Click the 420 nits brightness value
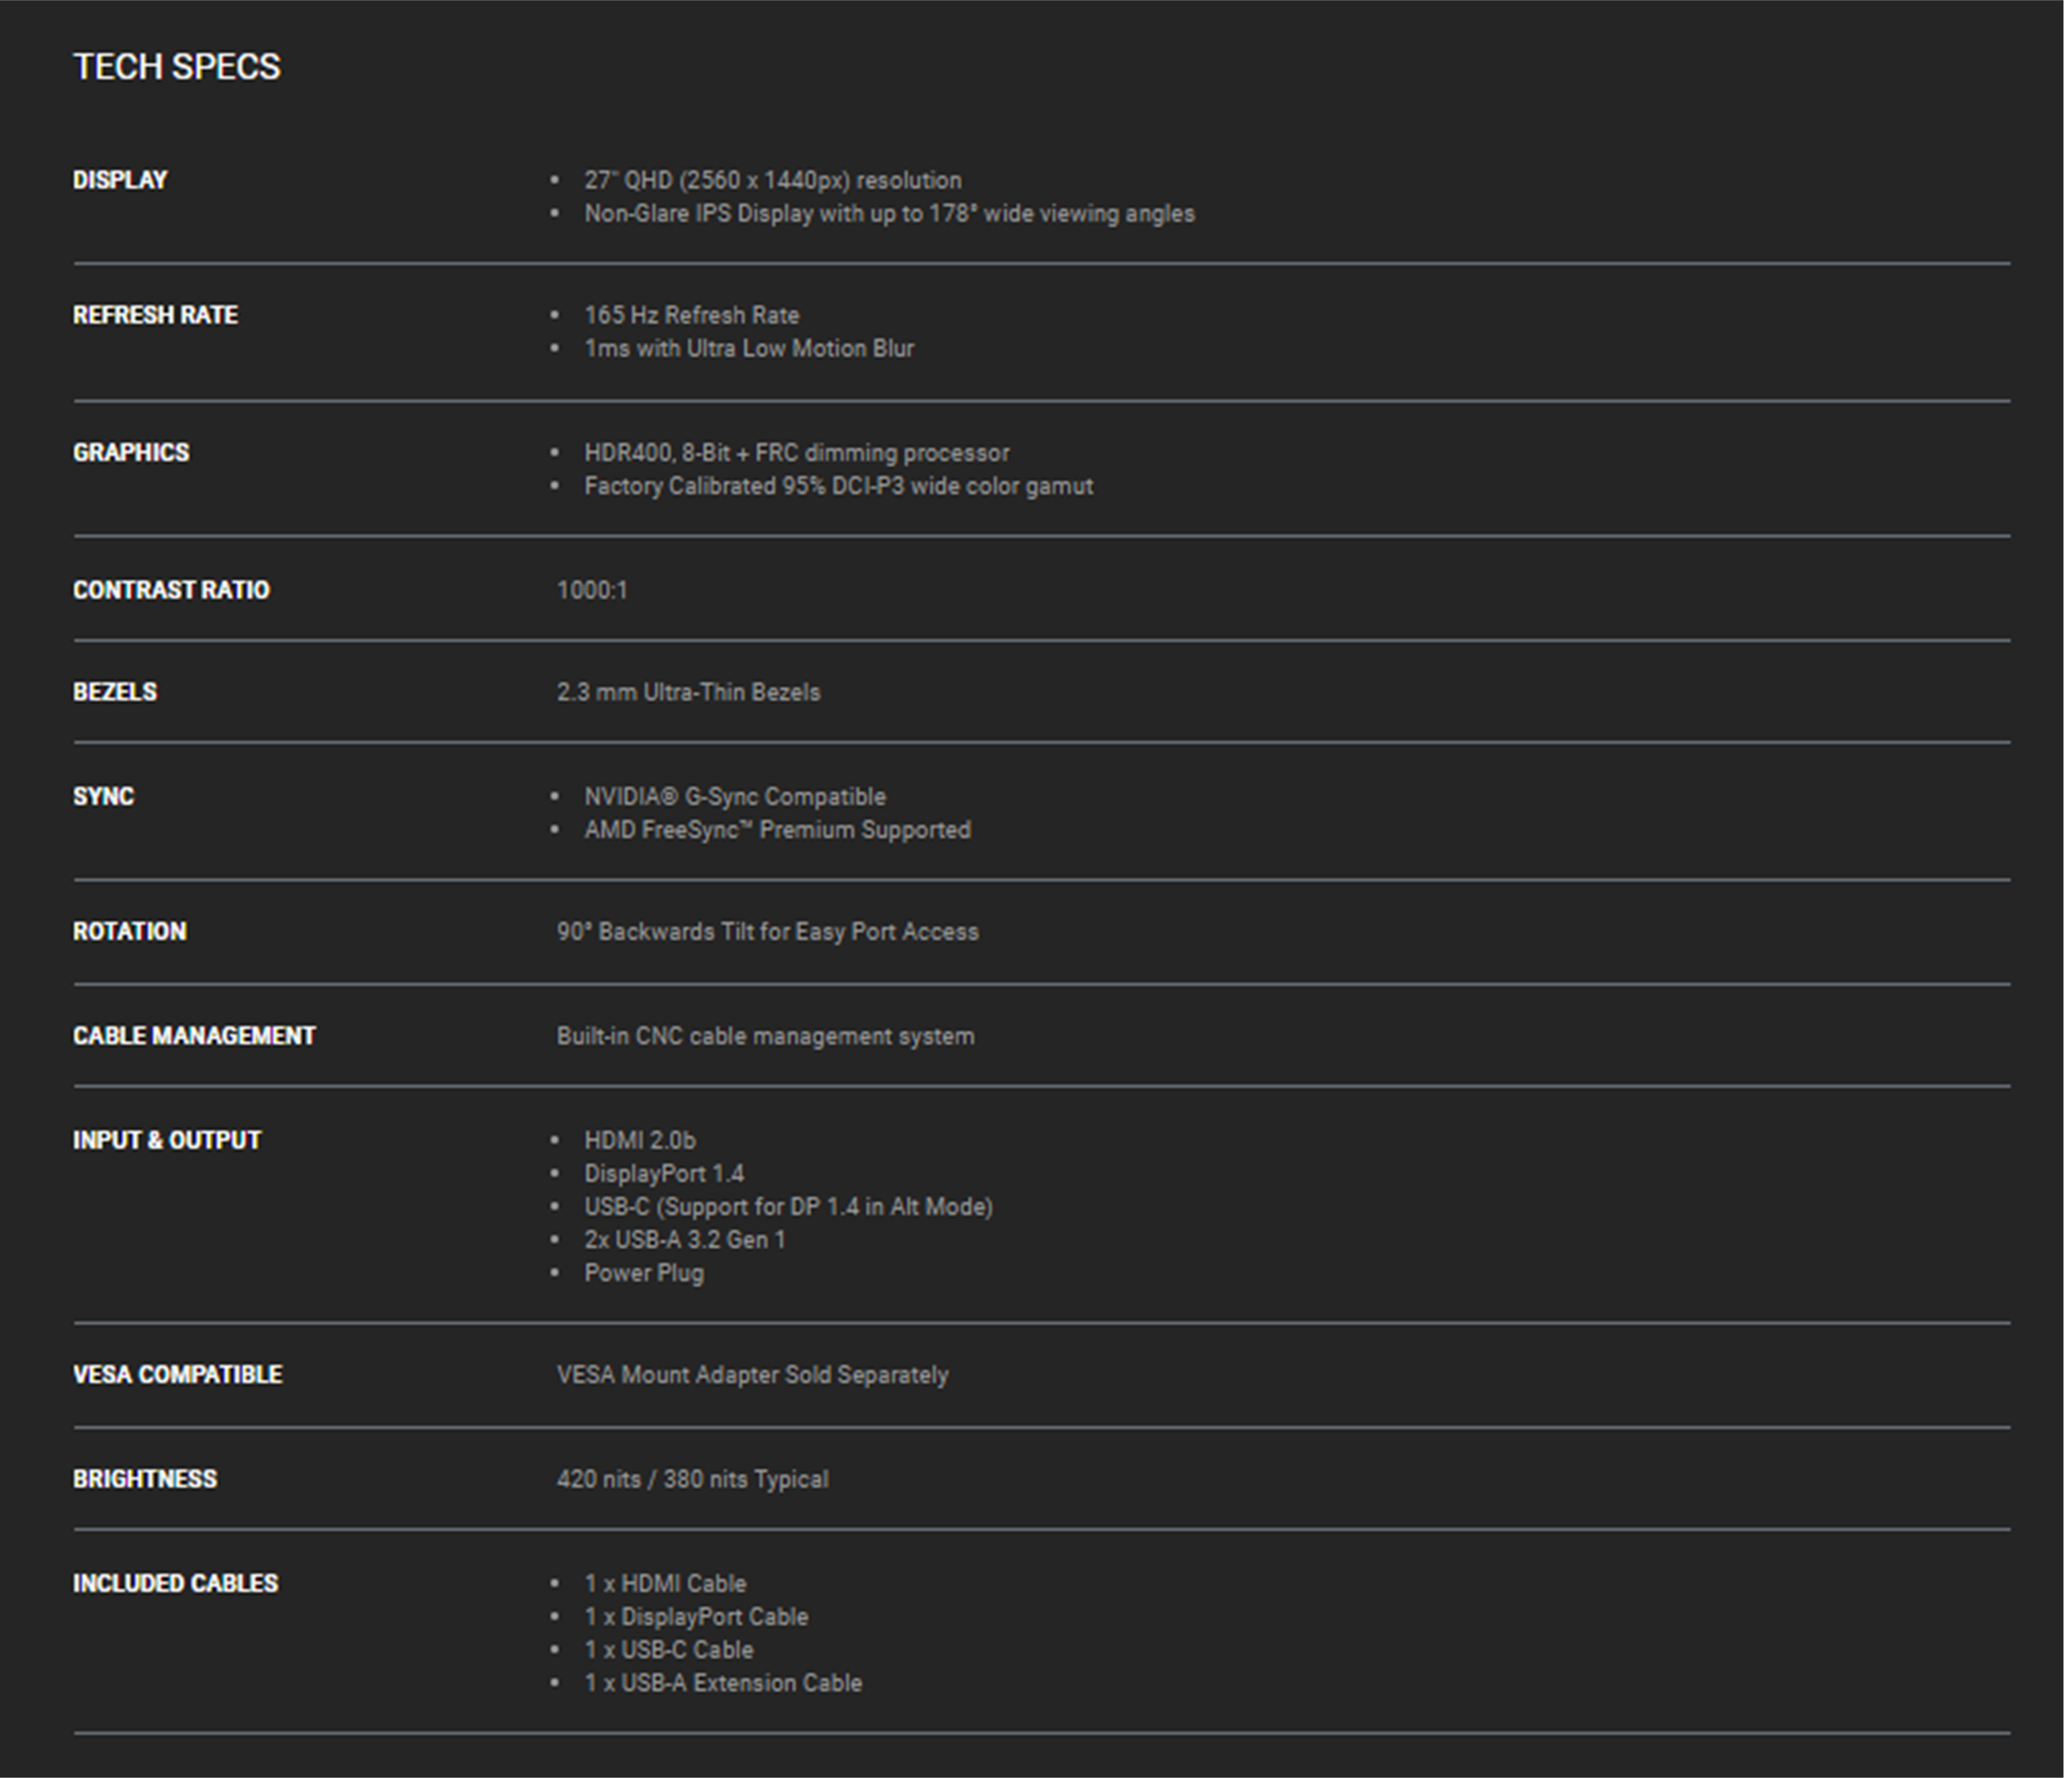Image resolution: width=2064 pixels, height=1778 pixels. (x=692, y=1479)
